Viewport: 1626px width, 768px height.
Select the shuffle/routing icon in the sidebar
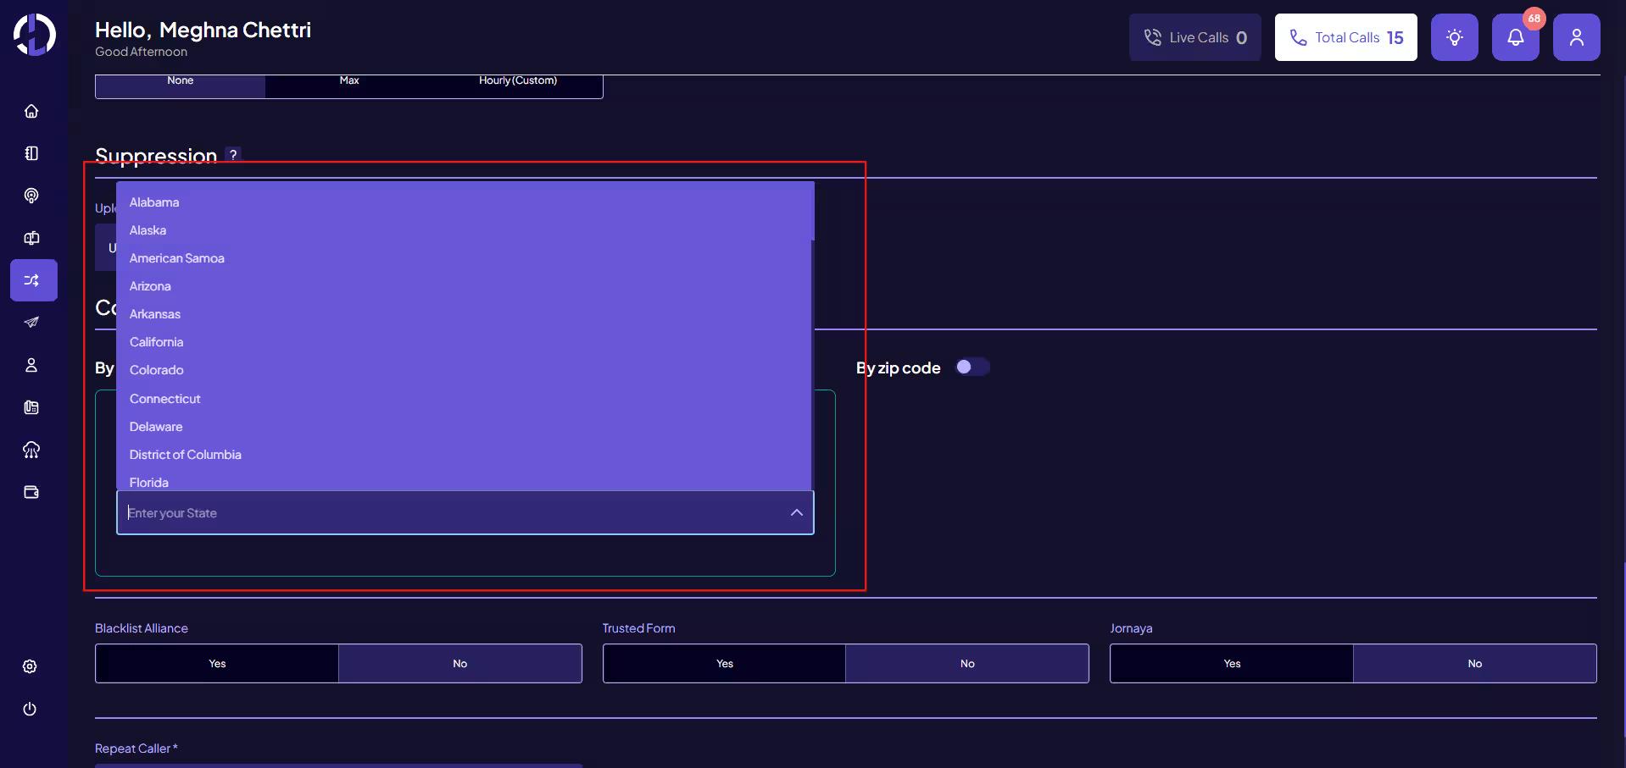tap(31, 280)
